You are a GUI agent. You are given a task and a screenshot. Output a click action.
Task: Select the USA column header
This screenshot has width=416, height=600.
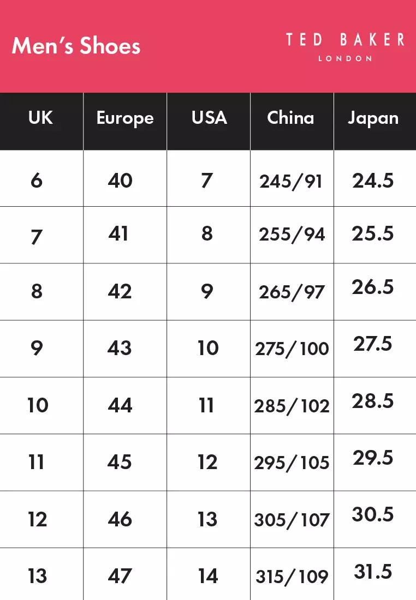tap(209, 121)
